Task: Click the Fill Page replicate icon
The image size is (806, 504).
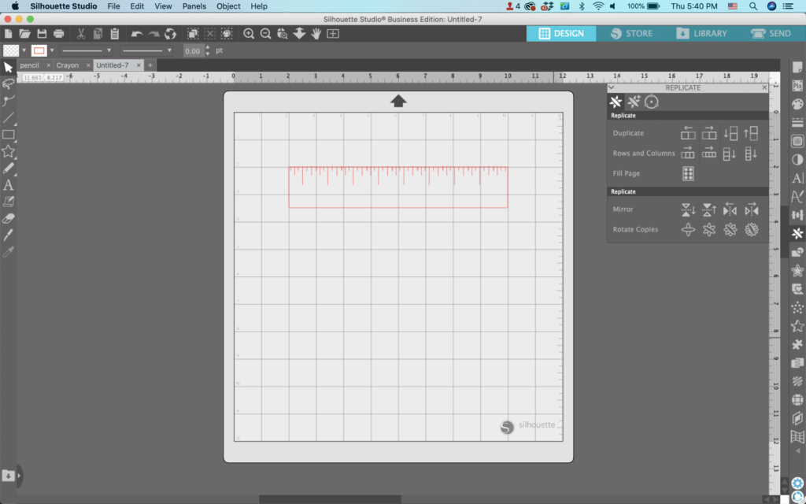Action: tap(688, 174)
